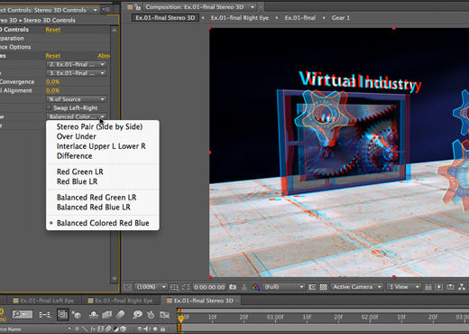Choose Over Under from the list
The height and width of the screenshot is (334, 469).
click(x=77, y=136)
